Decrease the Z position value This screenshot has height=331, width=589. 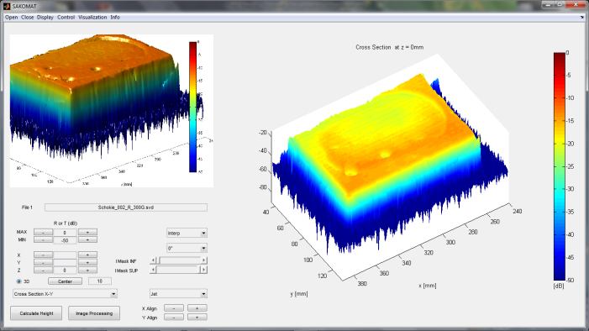click(43, 270)
